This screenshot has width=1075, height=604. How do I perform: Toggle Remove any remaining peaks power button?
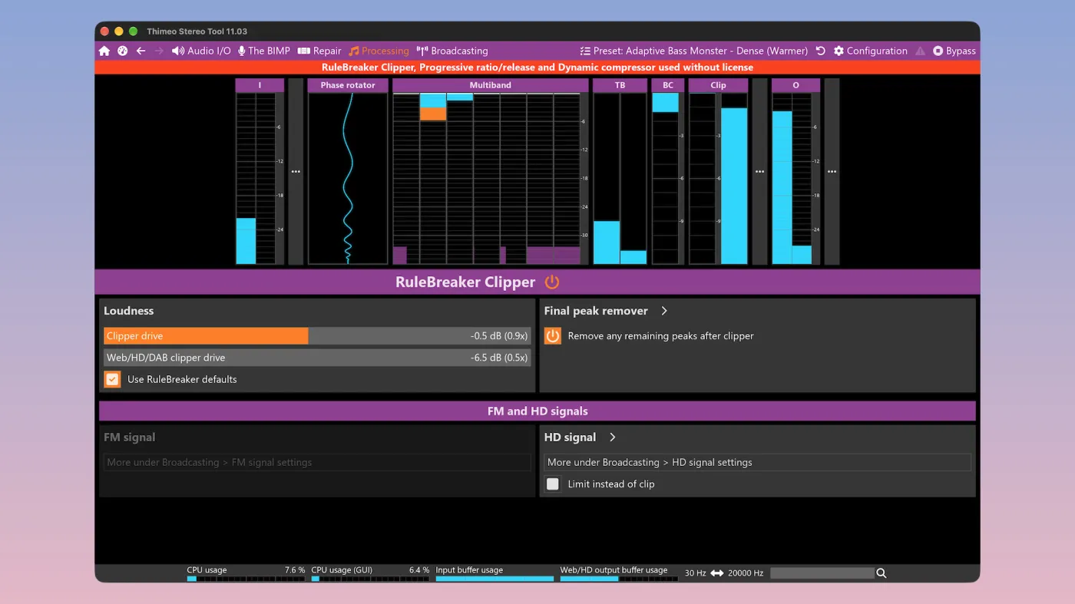click(553, 336)
